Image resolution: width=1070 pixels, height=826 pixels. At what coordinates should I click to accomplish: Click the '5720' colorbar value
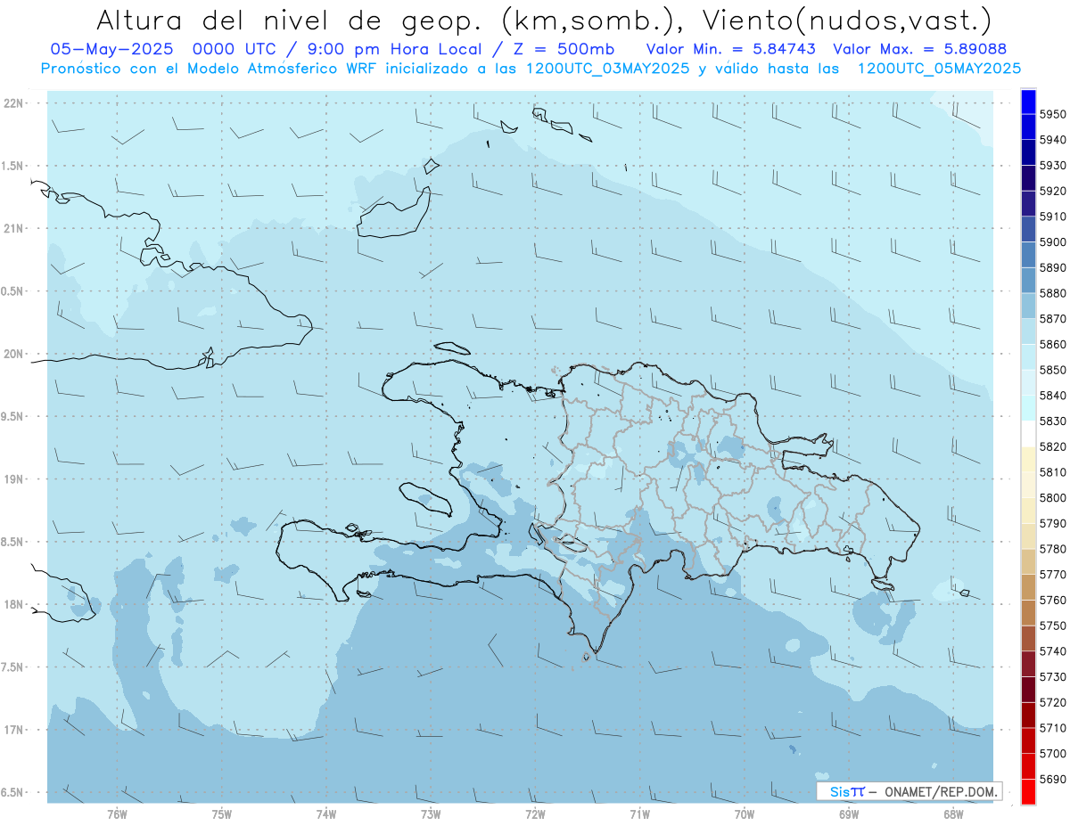pyautogui.click(x=1053, y=702)
